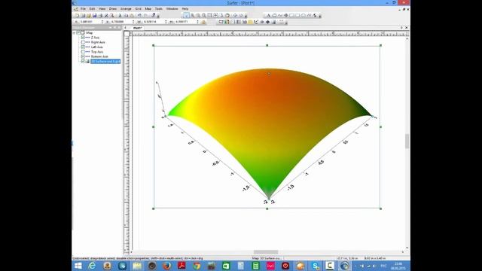Viewport: 482px width, 271px height.
Task: Click the Height input field
Action: coord(185,22)
